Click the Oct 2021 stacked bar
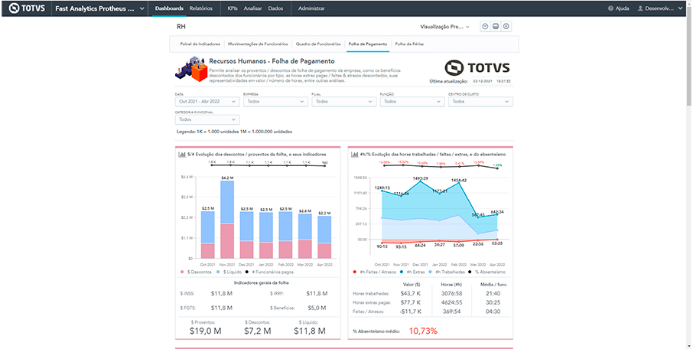Viewport: 693px width, 349px height. [x=208, y=235]
